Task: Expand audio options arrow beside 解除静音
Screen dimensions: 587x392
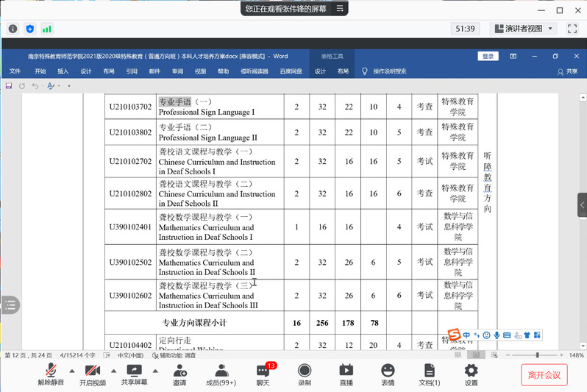Action: point(72,370)
